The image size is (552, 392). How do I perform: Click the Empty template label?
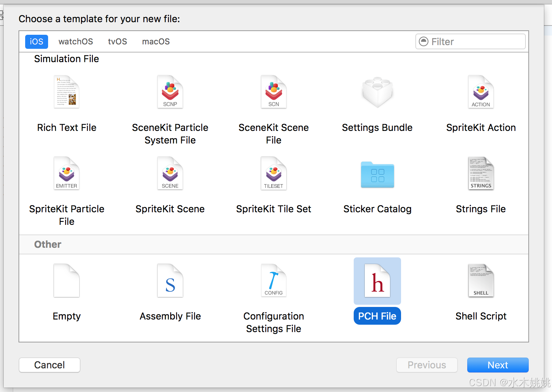(x=67, y=316)
